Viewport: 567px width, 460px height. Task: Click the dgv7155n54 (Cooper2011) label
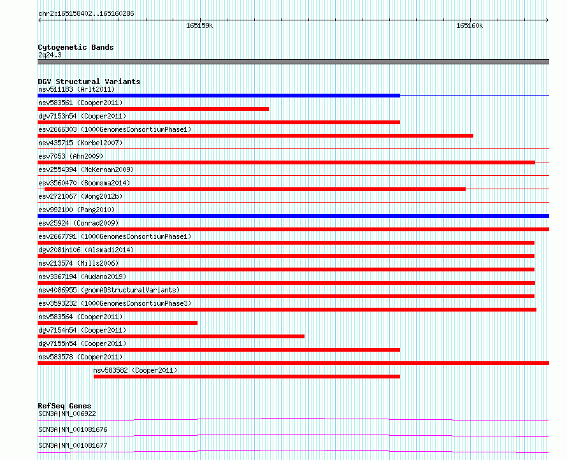(x=82, y=343)
